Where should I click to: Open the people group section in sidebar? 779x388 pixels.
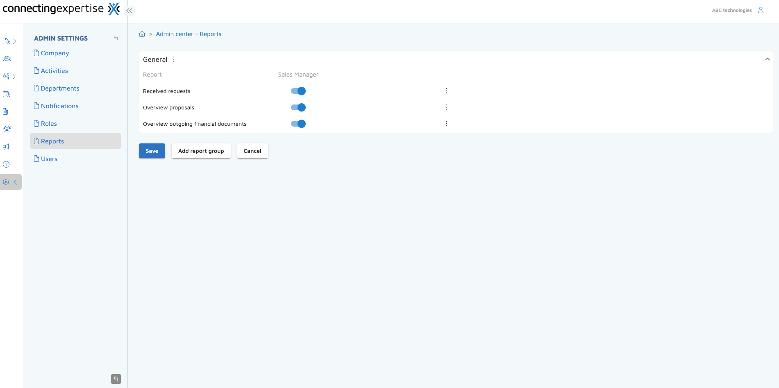(x=7, y=76)
